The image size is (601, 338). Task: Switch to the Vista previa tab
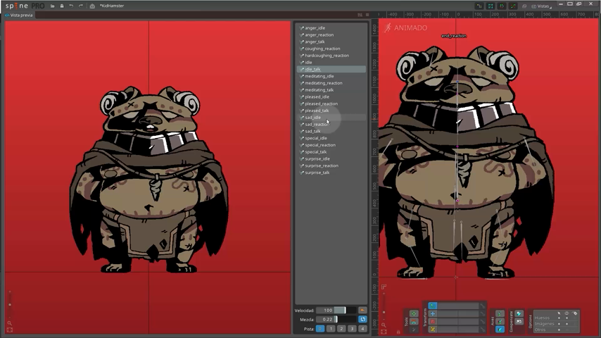click(19, 15)
